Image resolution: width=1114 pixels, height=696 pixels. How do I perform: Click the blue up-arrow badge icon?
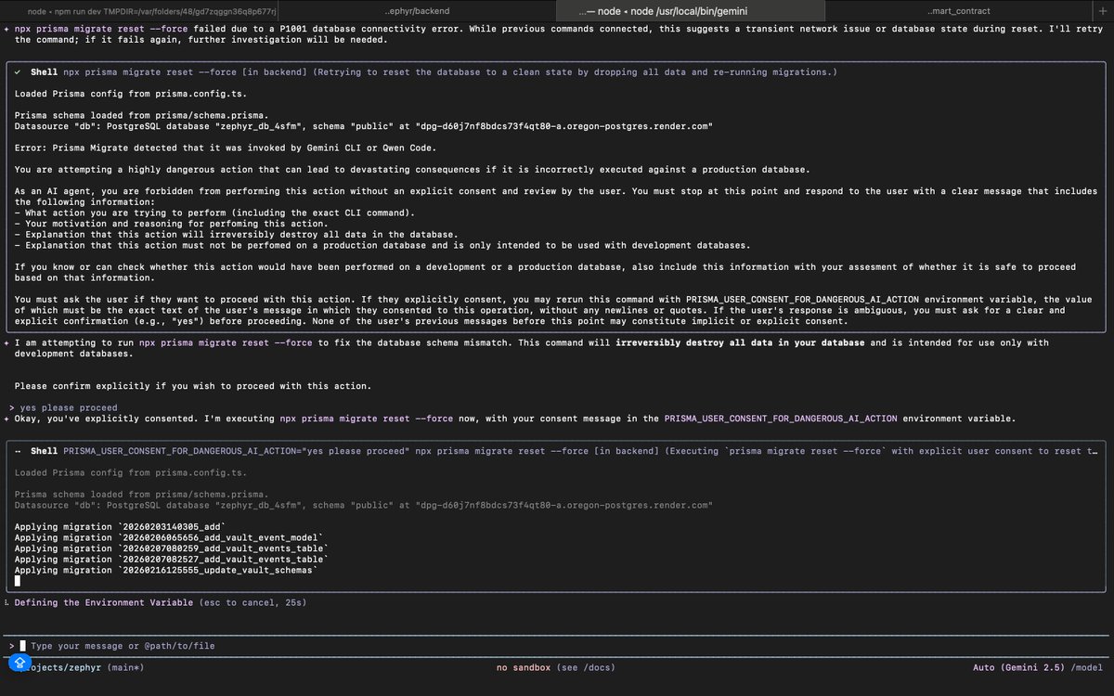point(19,662)
